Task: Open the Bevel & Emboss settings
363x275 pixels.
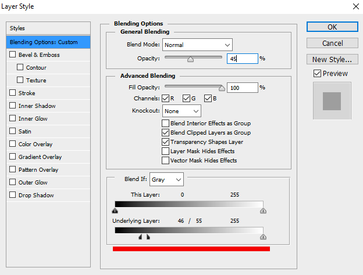Action: [39, 55]
